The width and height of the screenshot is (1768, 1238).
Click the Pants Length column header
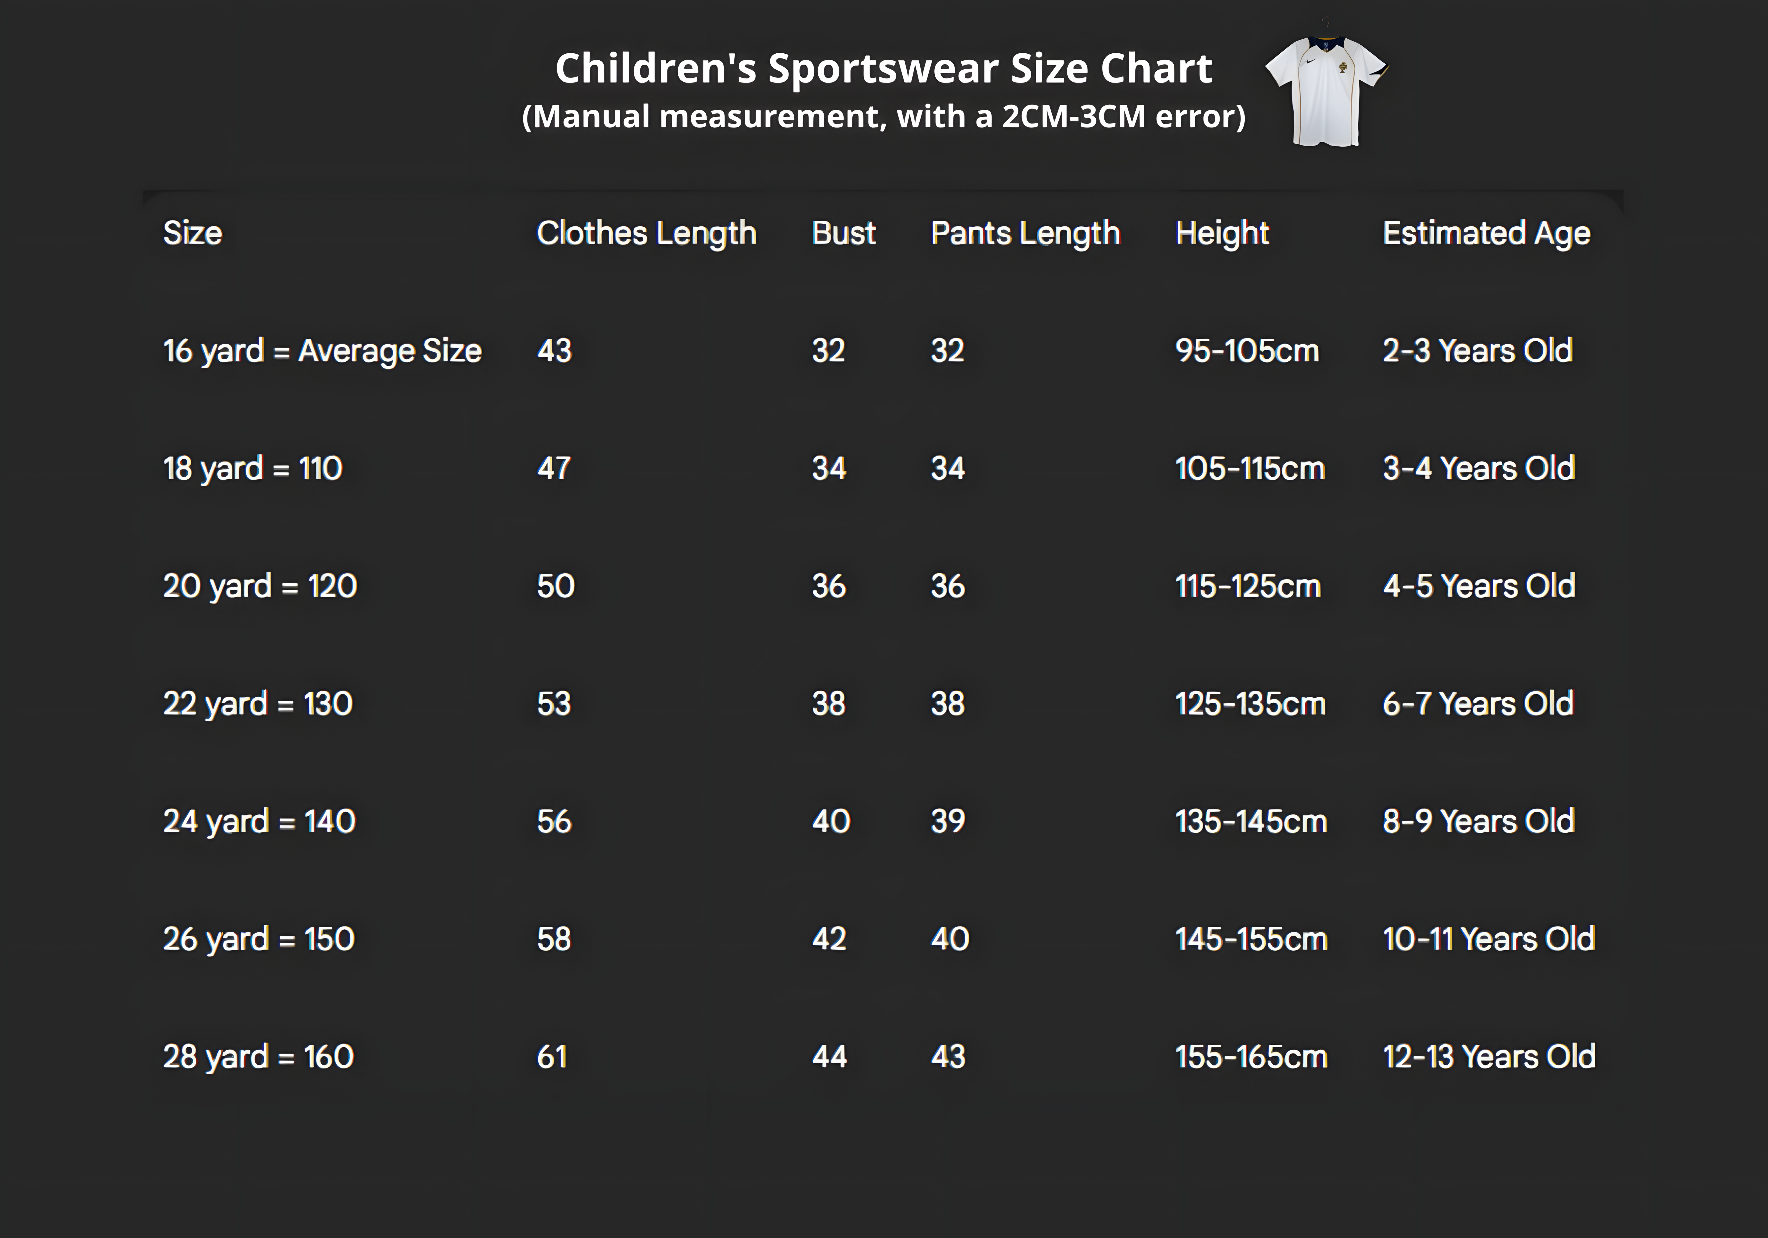point(1025,233)
